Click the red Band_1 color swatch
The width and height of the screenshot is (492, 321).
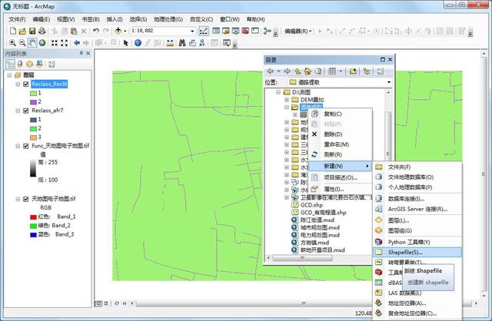tap(33, 217)
